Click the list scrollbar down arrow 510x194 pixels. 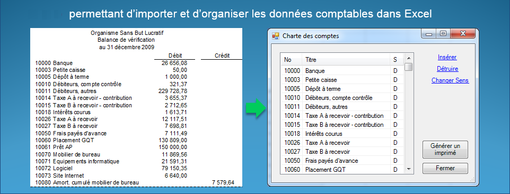409,169
